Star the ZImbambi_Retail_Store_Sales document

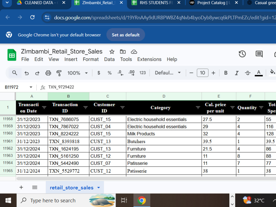112,52
